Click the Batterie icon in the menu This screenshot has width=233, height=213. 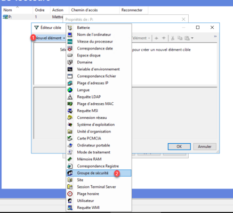(x=70, y=28)
